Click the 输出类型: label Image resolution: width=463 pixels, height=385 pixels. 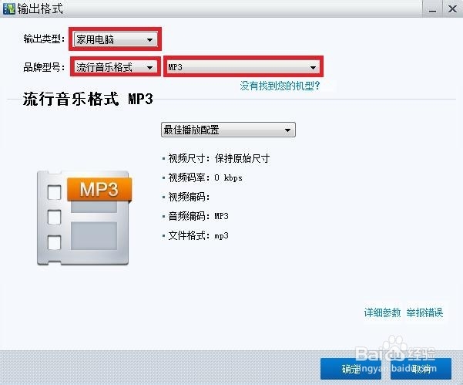(44, 39)
